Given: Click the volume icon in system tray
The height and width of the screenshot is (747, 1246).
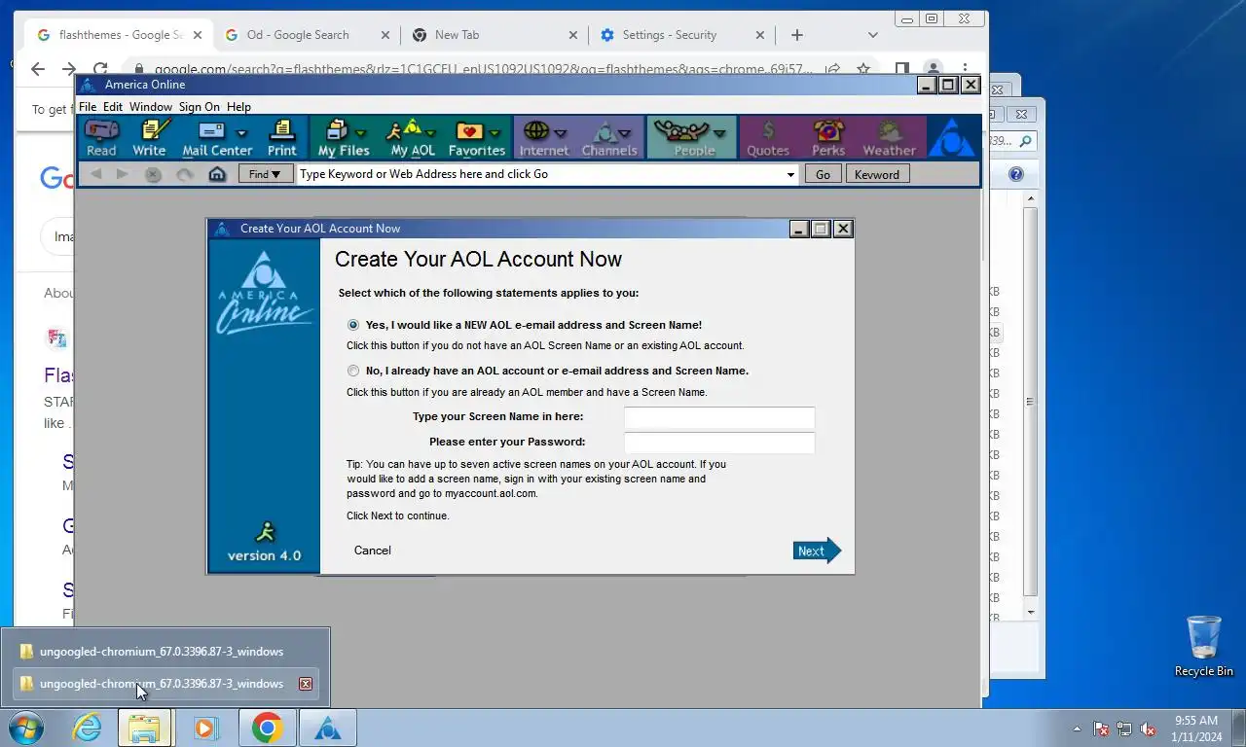Looking at the screenshot, I should 1148,729.
